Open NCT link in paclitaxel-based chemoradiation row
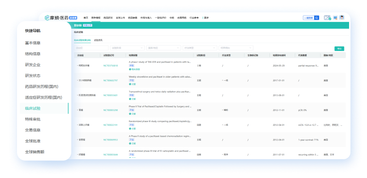Screen dimensions: 367x178 [x=110, y=139]
